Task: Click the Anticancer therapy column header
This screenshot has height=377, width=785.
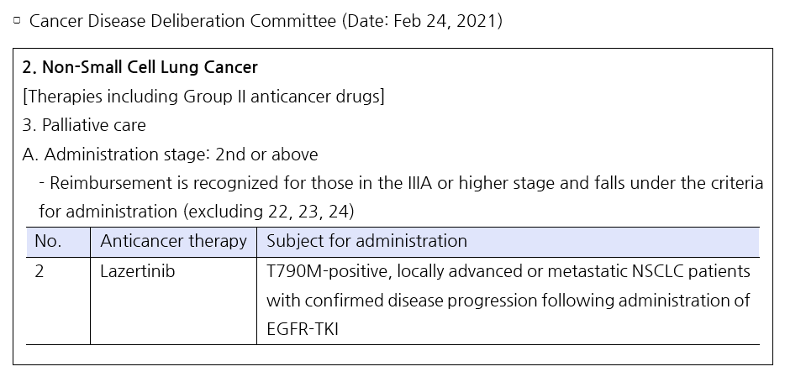Action: (x=173, y=243)
